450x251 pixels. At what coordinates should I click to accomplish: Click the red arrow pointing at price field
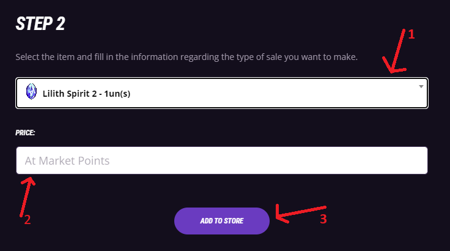pyautogui.click(x=28, y=197)
